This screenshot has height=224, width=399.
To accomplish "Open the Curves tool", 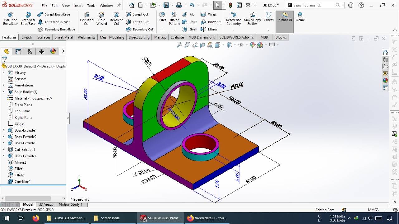I will (x=269, y=17).
